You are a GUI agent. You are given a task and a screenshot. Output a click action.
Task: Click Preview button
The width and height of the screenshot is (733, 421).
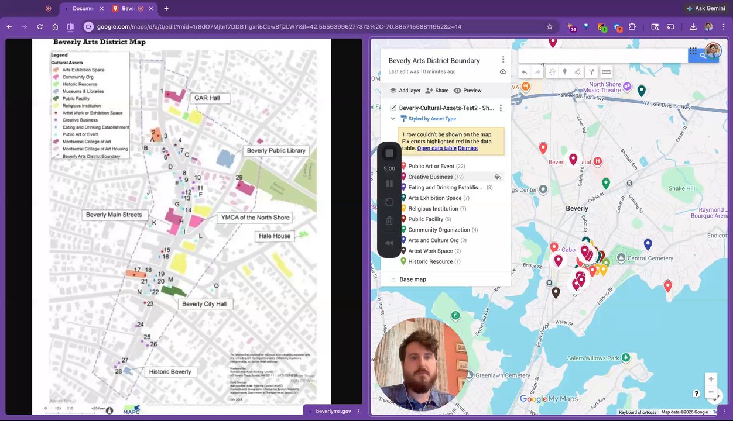pos(467,91)
